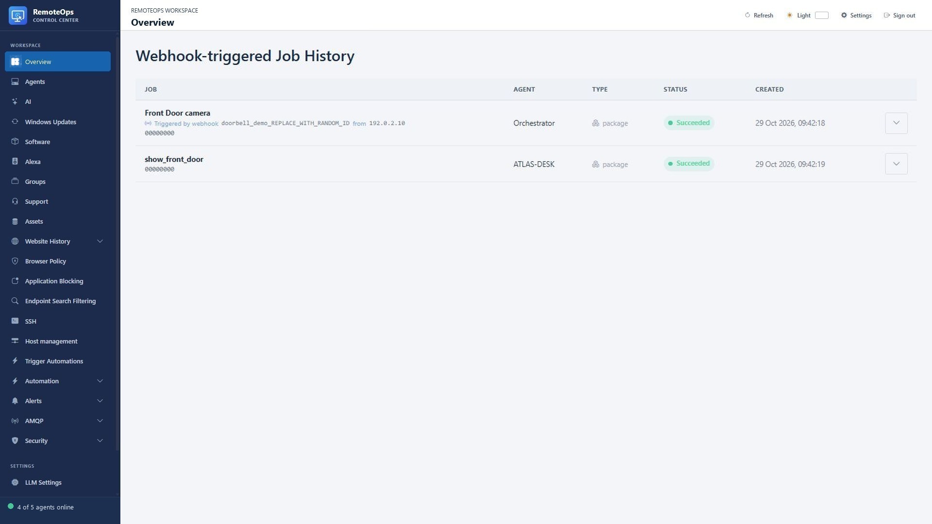
Task: Expand the AMQP submenu
Action: 100,421
